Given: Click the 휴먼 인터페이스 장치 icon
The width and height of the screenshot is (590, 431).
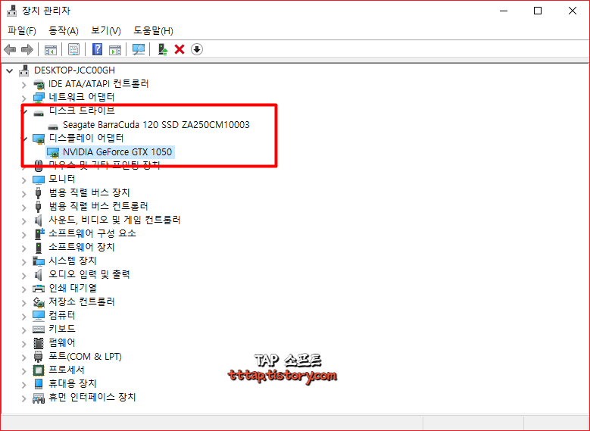Looking at the screenshot, I should click(39, 398).
